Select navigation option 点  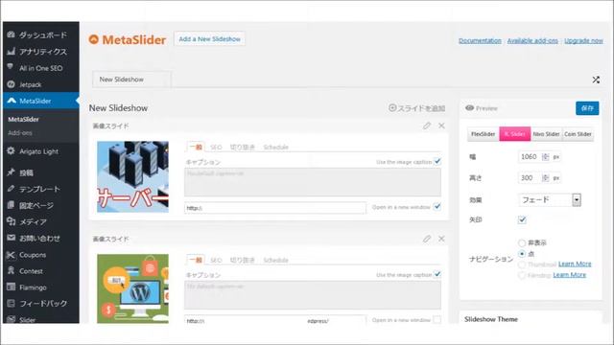(x=522, y=253)
